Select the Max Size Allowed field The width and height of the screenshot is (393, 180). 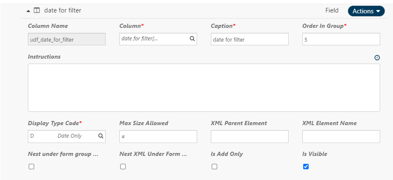158,137
